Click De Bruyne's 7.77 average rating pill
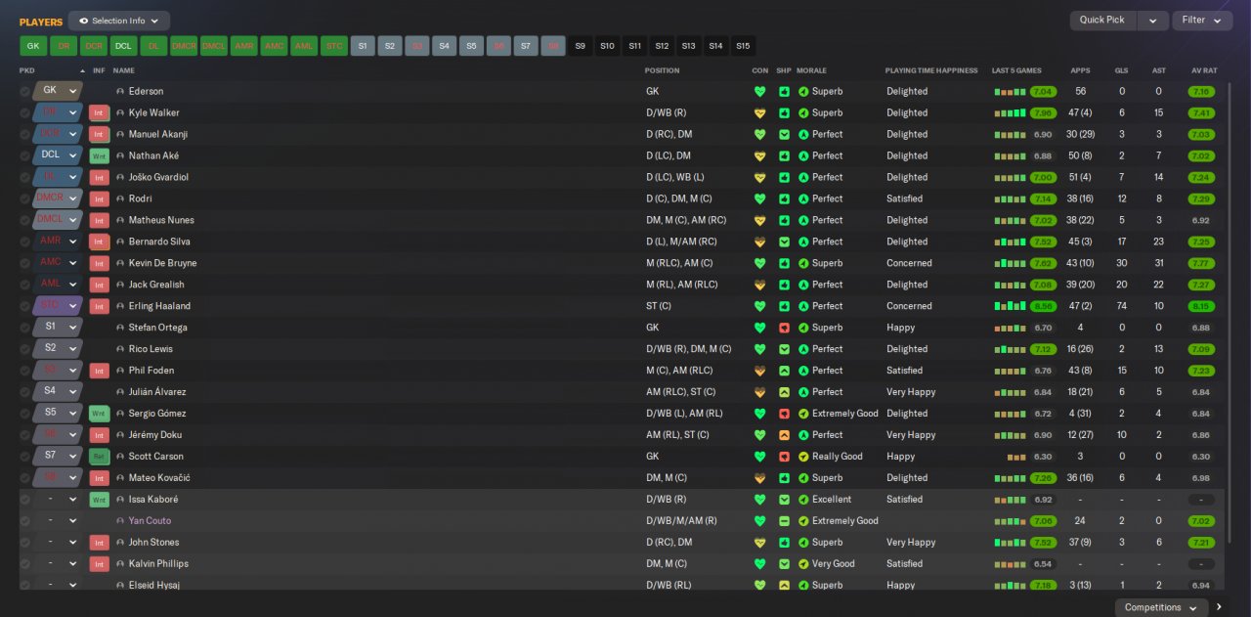 [x=1201, y=263]
